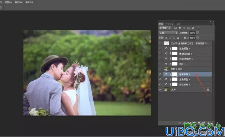
Task: Select the 色彩平衡 1 layer mask thumbnail
Action: click(x=175, y=74)
